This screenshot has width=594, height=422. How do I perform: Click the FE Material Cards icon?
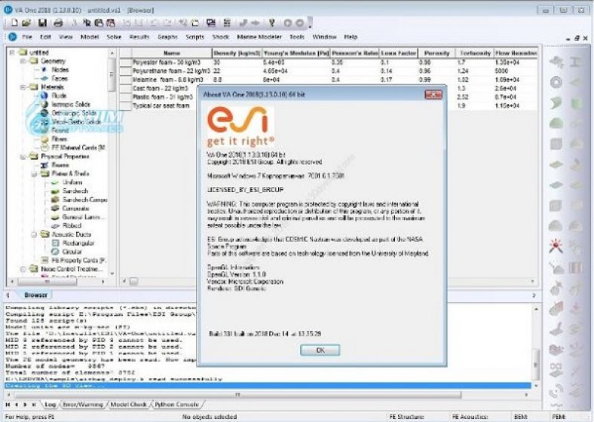pos(44,148)
